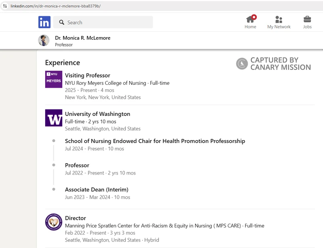Click 'Feb 2022 - Present · 3 yrs 3 mos'
This screenshot has width=323, height=248.
[x=100, y=233]
